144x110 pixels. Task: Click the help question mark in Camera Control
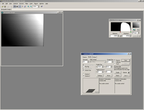[x=128, y=54]
